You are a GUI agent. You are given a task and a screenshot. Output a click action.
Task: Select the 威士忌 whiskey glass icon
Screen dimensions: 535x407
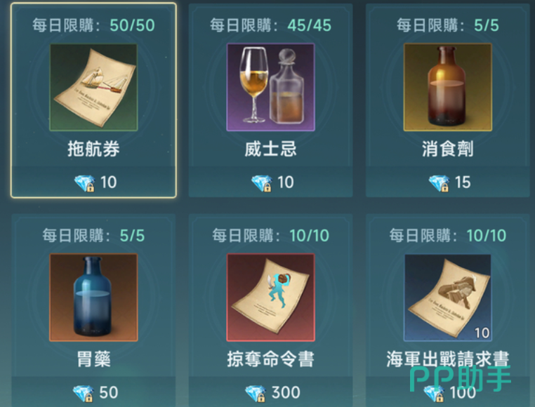pyautogui.click(x=270, y=87)
